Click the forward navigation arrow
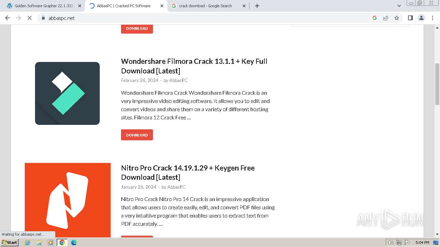Viewport: 440px width, 247px height. tap(19, 18)
